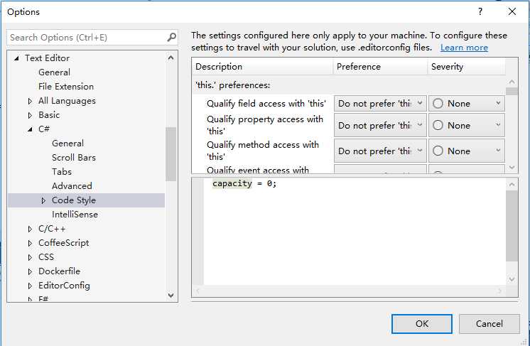530x346 pixels.
Task: Click the code preview vertical scrollbar thumb
Action: click(x=512, y=226)
